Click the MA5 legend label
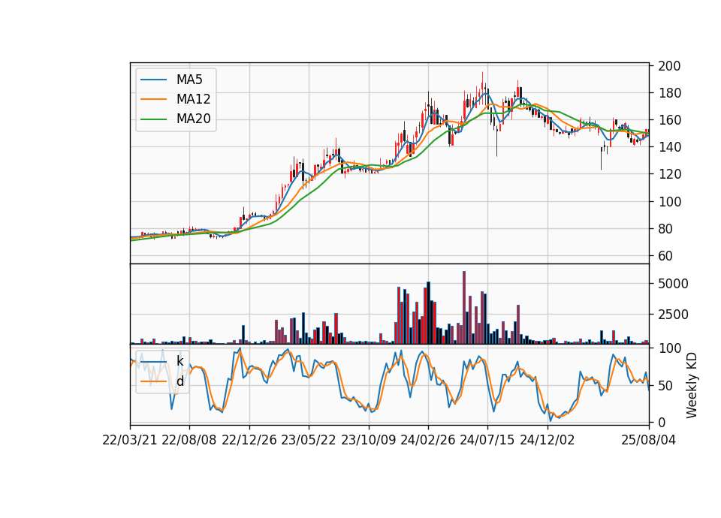 pyautogui.click(x=189, y=80)
